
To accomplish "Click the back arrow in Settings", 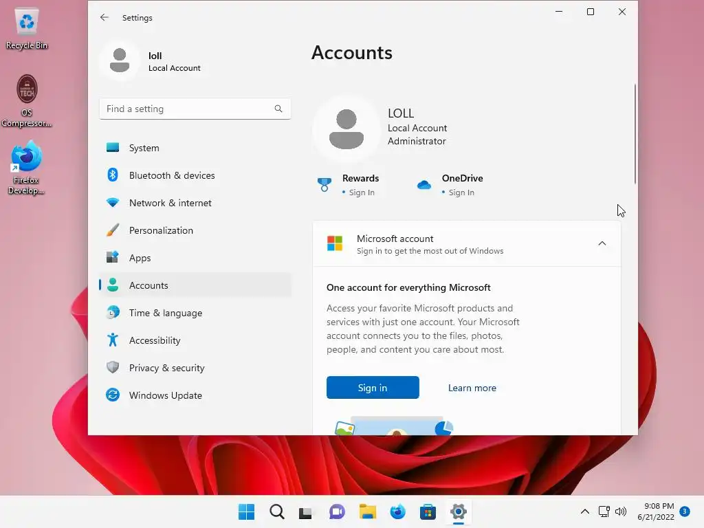I will coord(104,17).
